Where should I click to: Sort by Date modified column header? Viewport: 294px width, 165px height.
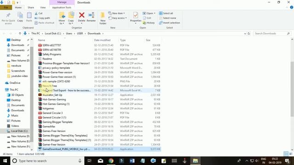(x=106, y=40)
